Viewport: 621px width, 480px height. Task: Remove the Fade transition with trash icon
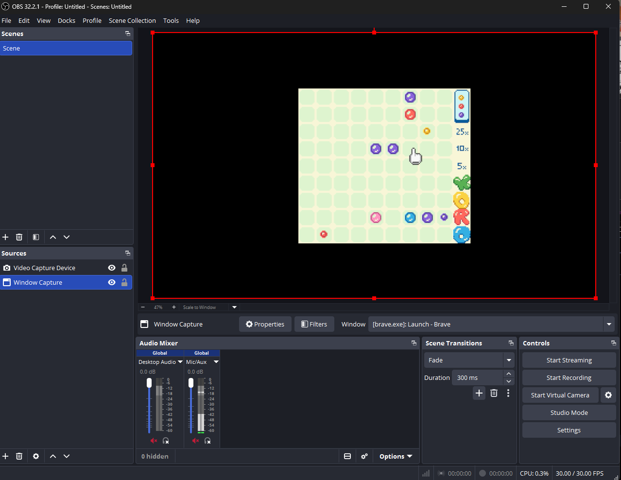point(494,393)
